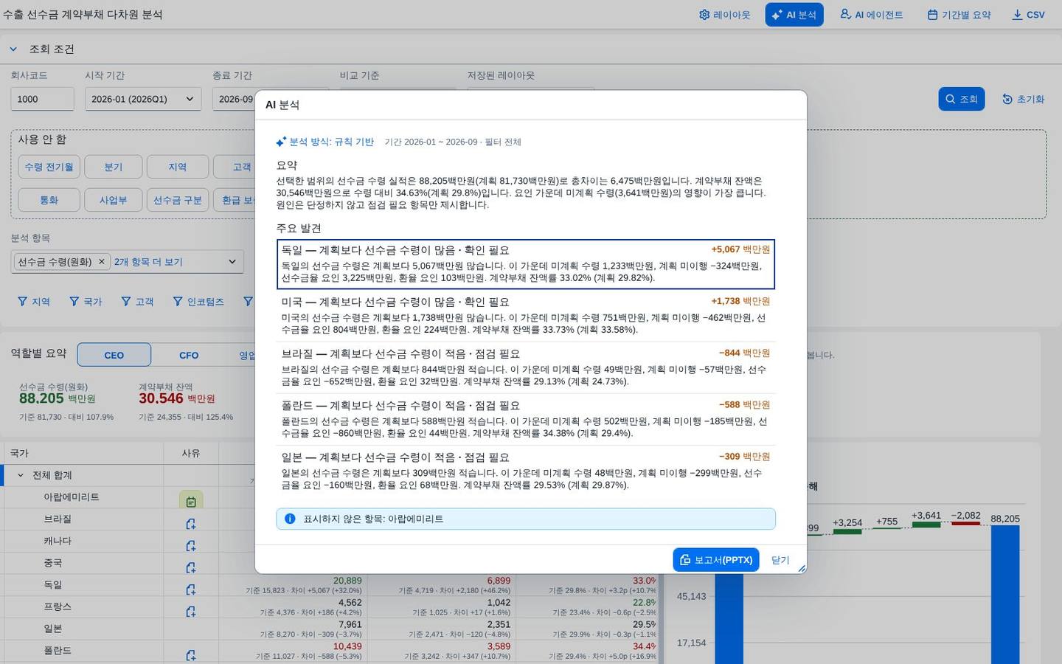The width and height of the screenshot is (1062, 664).
Task: Open 기간별 요약 calendar view
Action: [x=959, y=15]
